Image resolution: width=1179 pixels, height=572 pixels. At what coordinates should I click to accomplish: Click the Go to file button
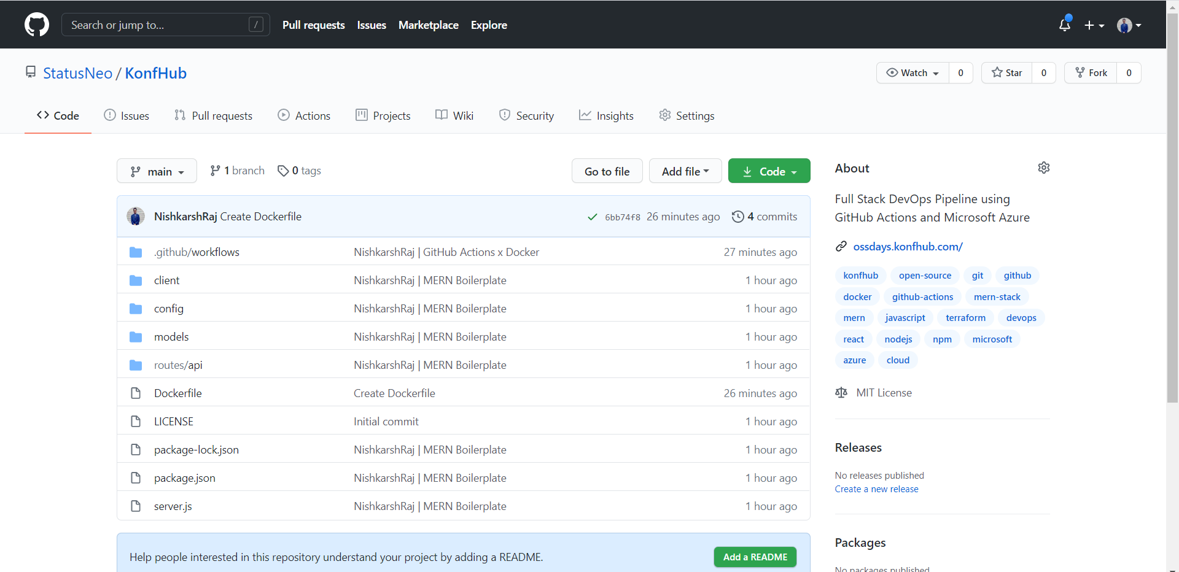pyautogui.click(x=607, y=171)
